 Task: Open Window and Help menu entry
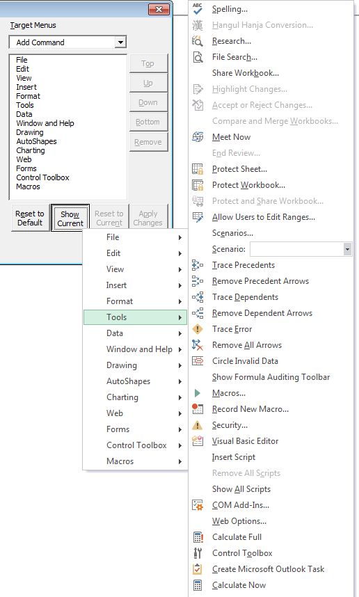click(x=135, y=349)
